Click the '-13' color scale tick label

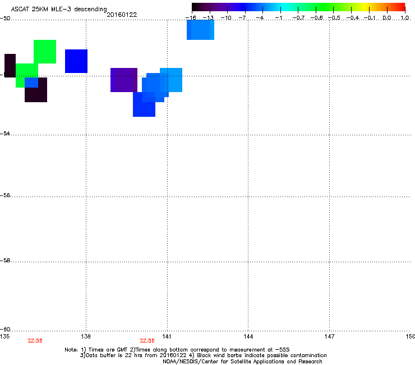click(208, 18)
